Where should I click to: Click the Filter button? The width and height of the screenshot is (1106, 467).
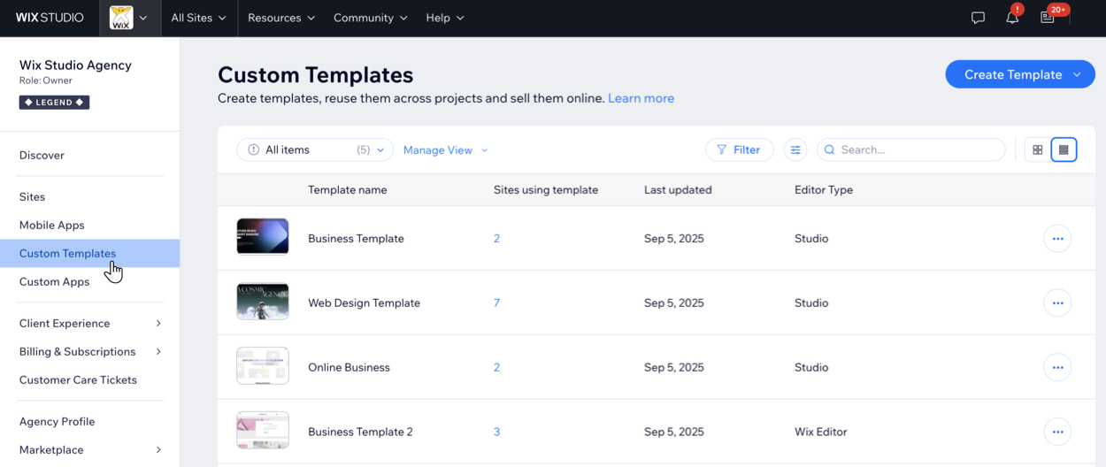(x=739, y=150)
